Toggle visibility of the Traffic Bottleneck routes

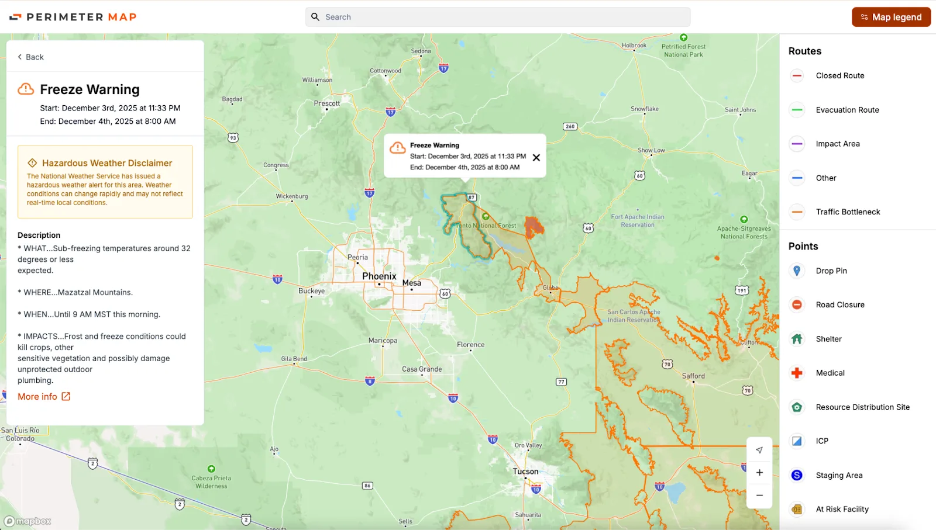point(796,212)
